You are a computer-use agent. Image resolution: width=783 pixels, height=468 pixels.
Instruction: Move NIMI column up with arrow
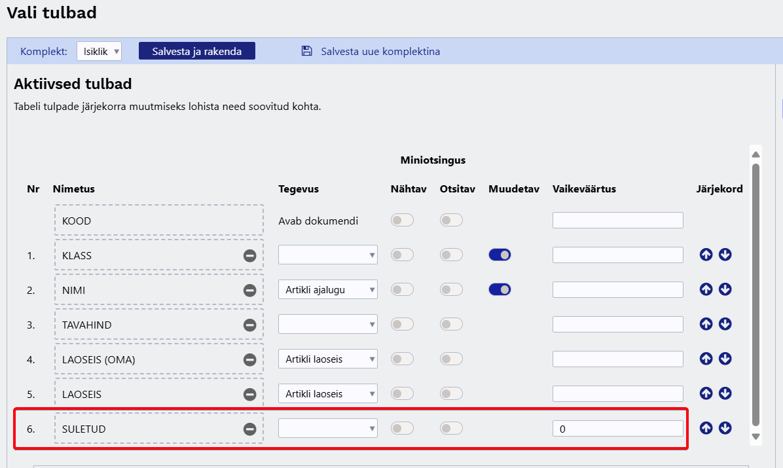(x=706, y=289)
